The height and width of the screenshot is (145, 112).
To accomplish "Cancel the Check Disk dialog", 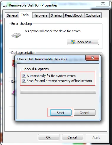I will (x=85, y=113).
